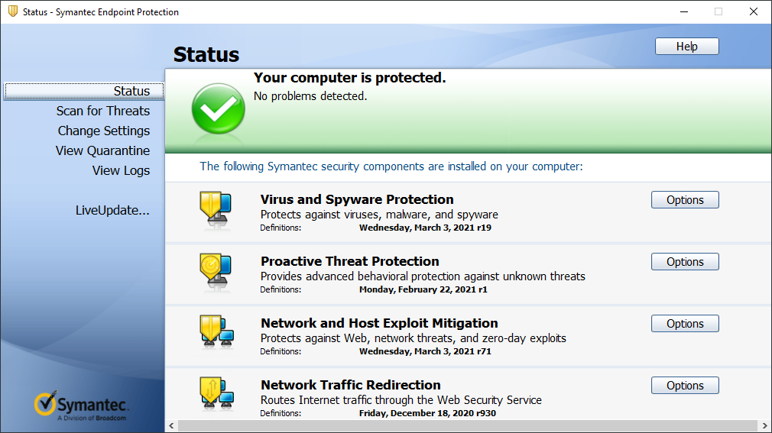Click the Symantec shield icon in title bar

click(x=12, y=11)
